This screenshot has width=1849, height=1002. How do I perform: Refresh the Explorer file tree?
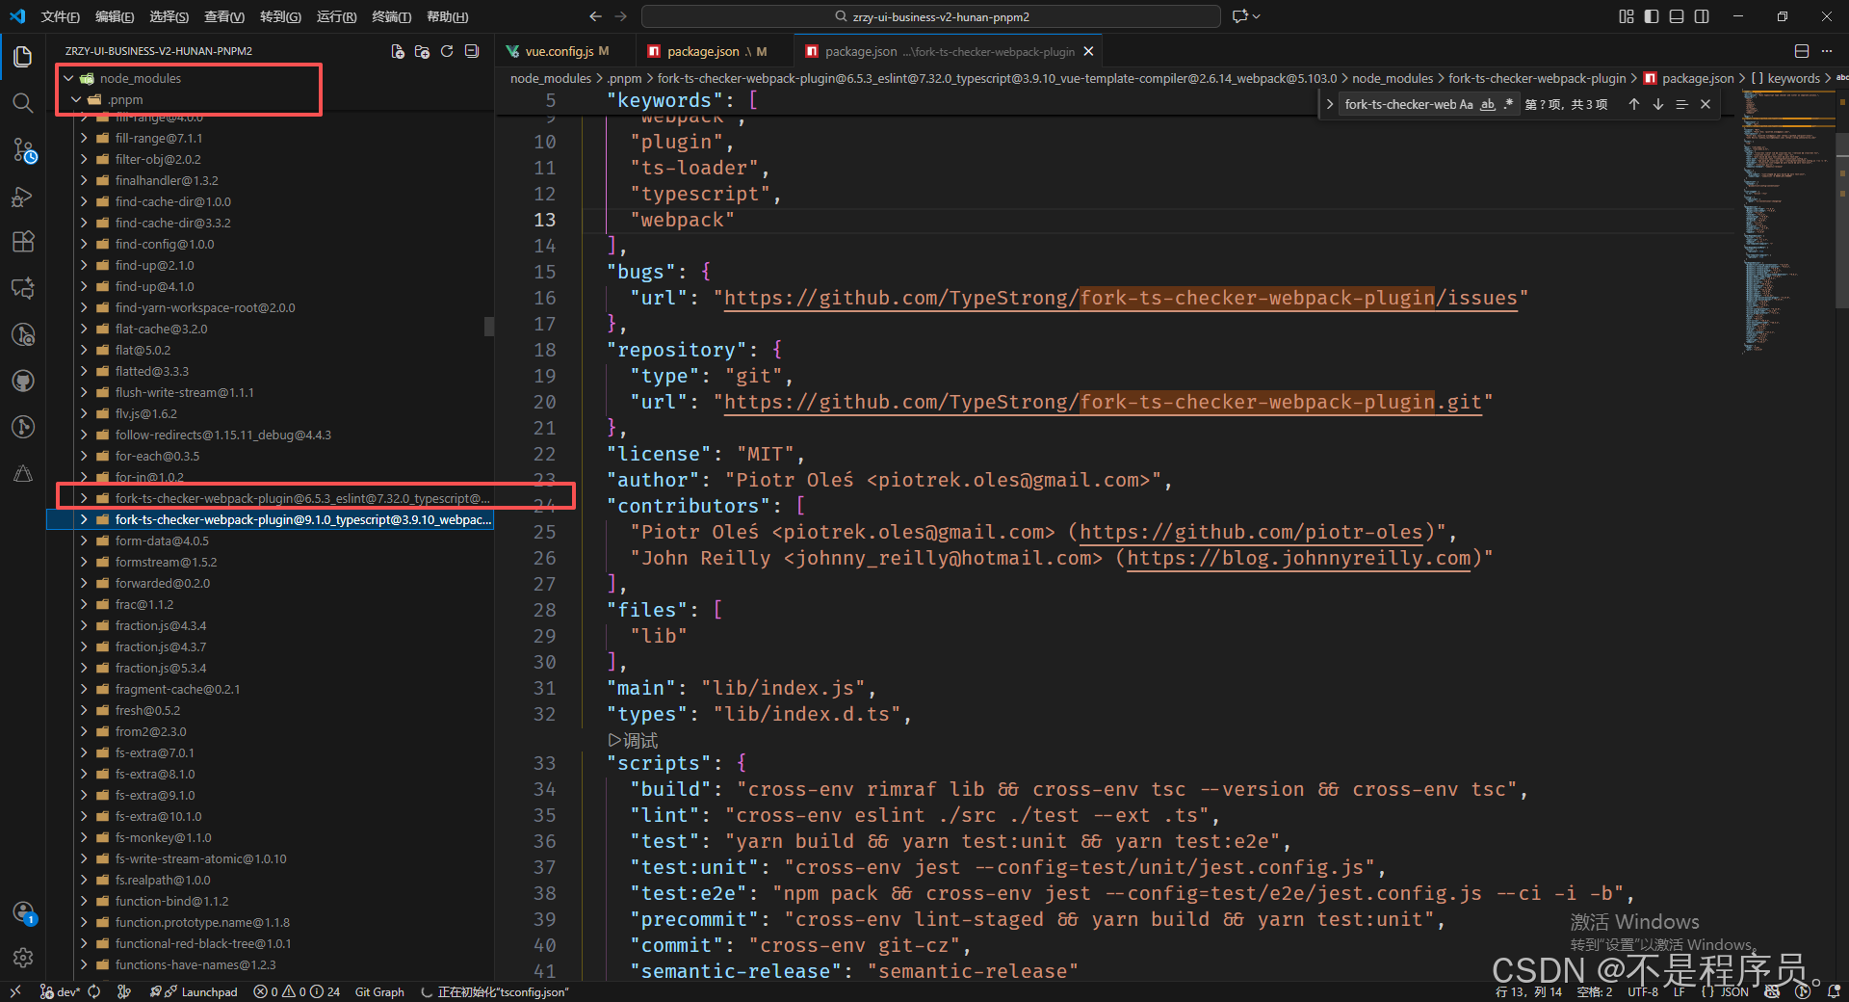(446, 52)
